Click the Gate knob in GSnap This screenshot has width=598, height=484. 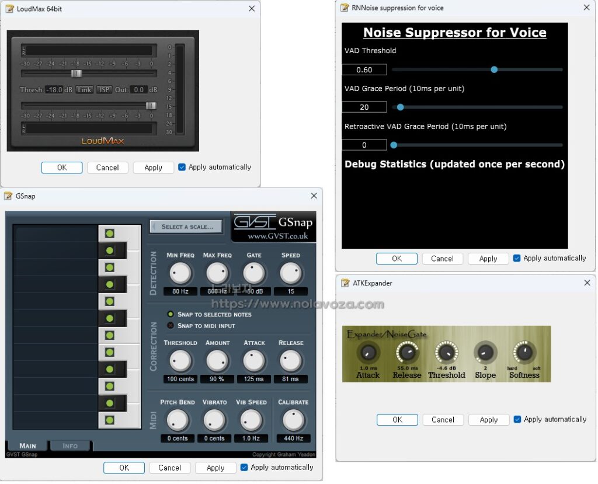pyautogui.click(x=253, y=273)
